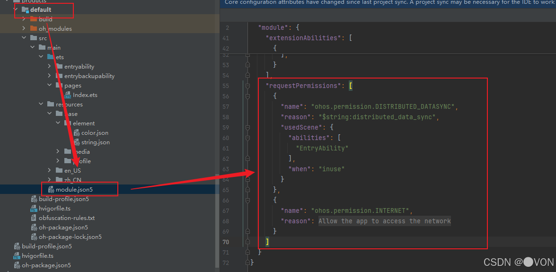Select the entrybackupability folder
This screenshot has height=272, width=556.
click(x=89, y=76)
